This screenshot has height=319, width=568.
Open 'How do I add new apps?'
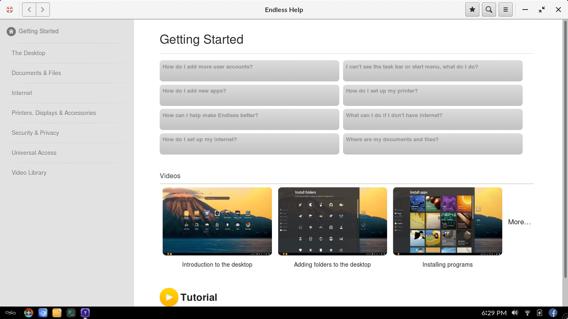click(x=249, y=95)
